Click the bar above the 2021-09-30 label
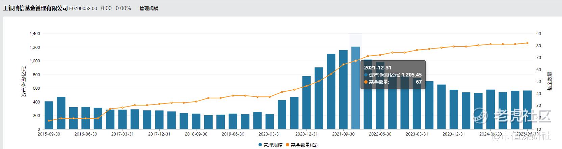562x149 pixels. pos(343,90)
